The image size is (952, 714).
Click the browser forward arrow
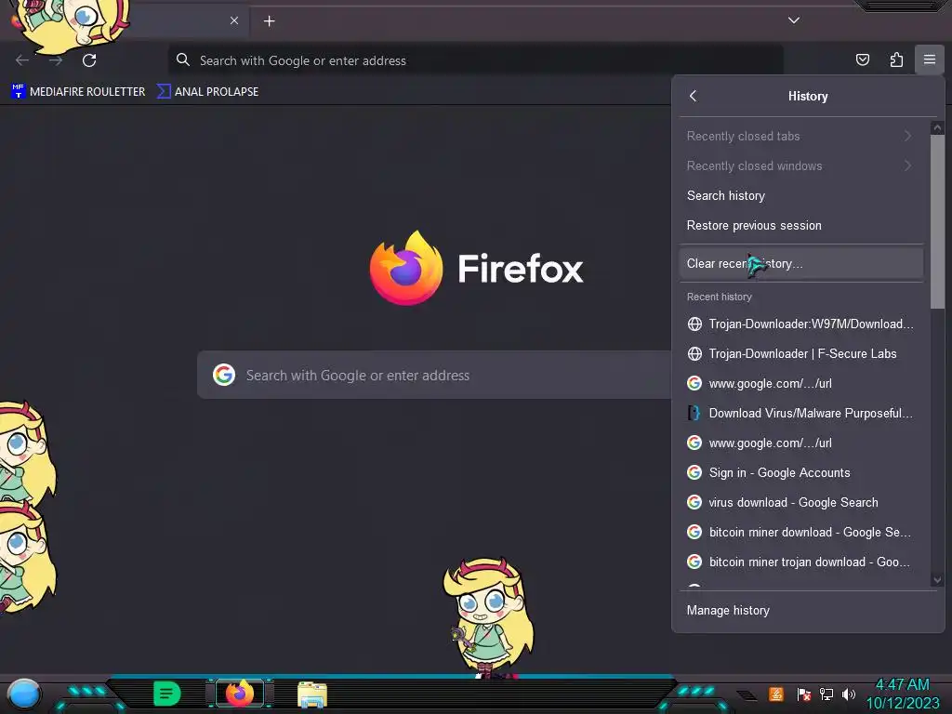pos(56,60)
